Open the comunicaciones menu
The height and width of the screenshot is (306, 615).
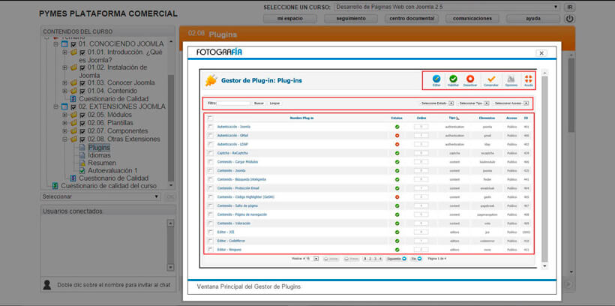472,19
